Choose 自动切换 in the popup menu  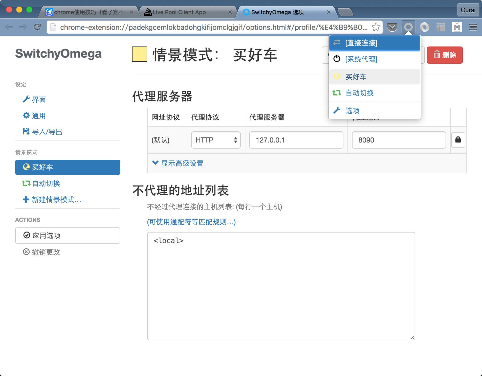tap(375, 93)
